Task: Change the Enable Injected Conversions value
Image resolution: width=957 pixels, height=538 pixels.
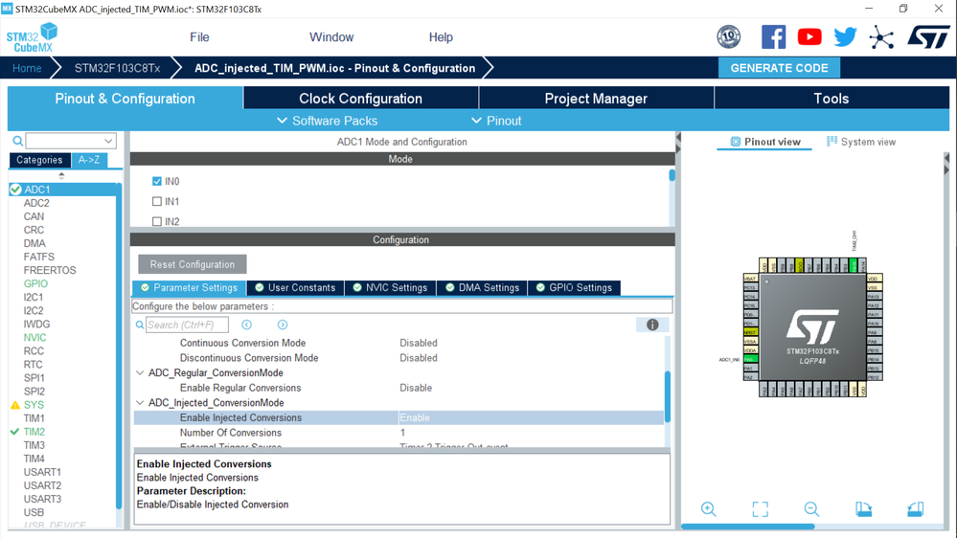Action: [x=531, y=417]
